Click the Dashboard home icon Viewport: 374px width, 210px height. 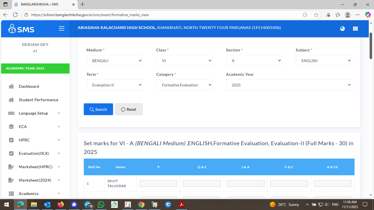click(11, 86)
